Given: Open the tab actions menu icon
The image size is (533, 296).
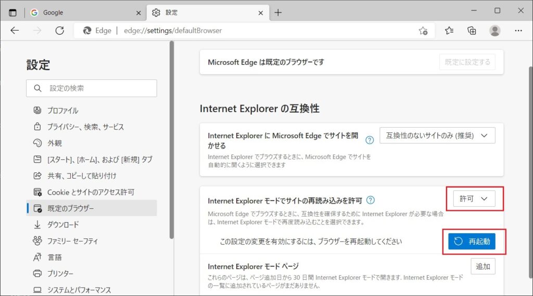Looking at the screenshot, I should pos(12,13).
